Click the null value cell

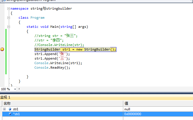(158, 109)
